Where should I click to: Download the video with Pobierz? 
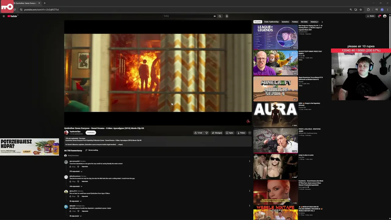(241, 133)
